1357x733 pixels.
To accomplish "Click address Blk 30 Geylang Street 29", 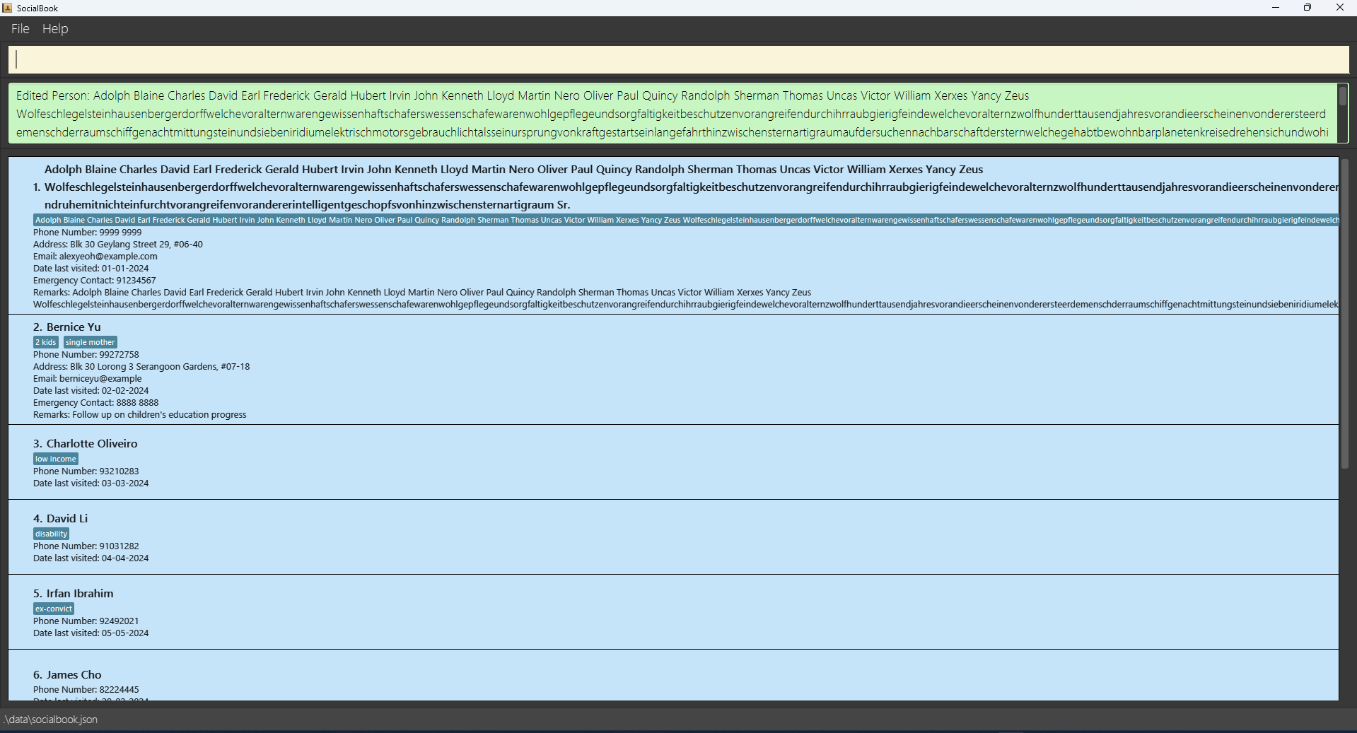I will tap(118, 245).
